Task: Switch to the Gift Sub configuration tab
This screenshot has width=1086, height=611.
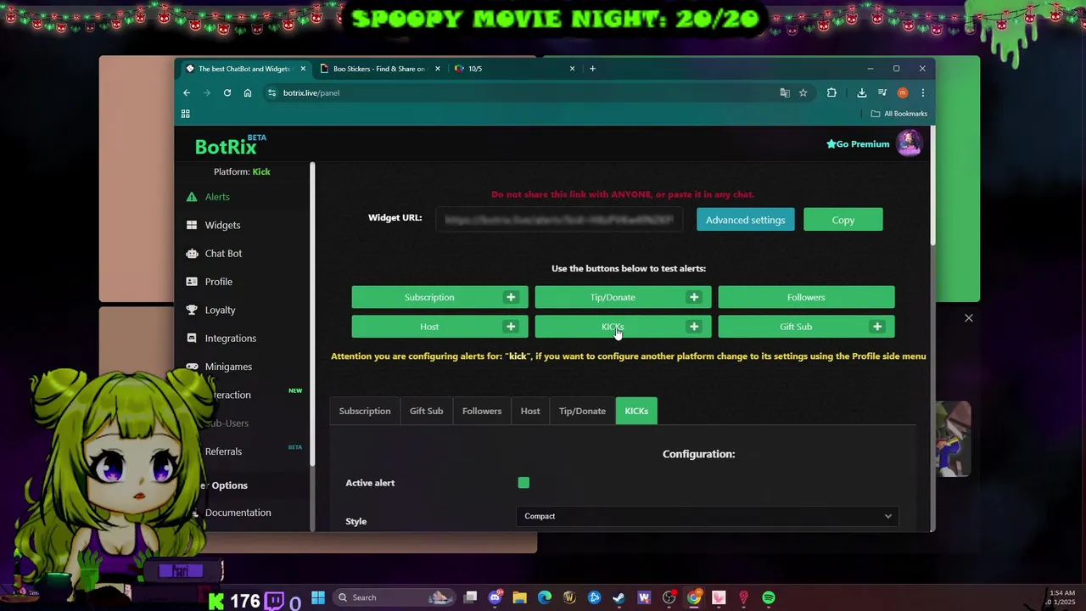Action: (x=426, y=411)
